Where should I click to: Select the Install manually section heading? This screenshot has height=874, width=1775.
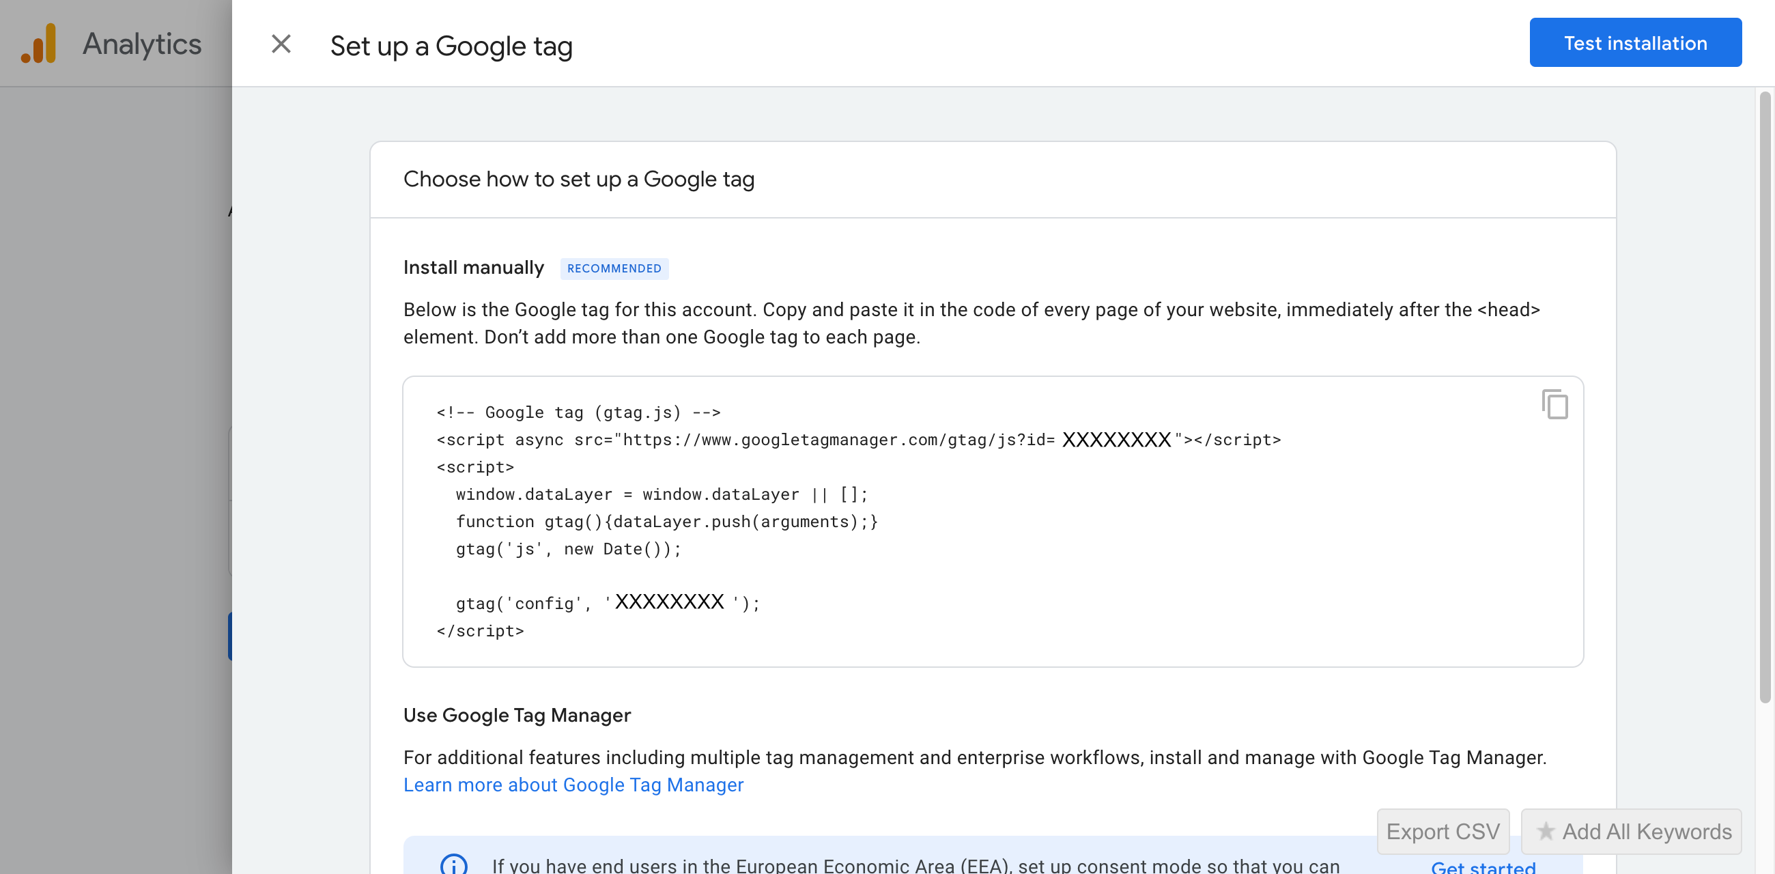(x=473, y=268)
